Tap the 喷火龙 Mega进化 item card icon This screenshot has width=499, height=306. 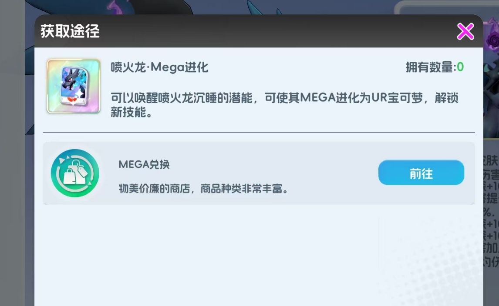(x=74, y=86)
